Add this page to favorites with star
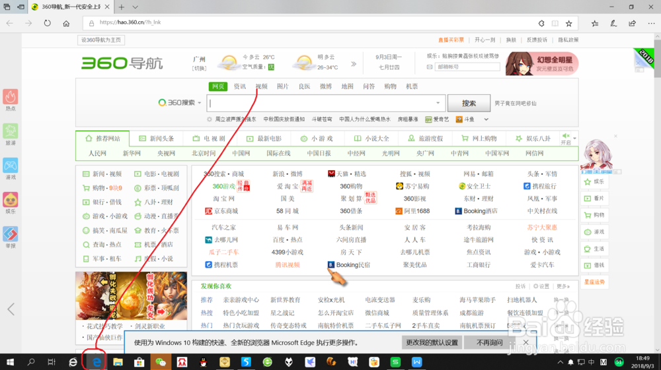This screenshot has width=661, height=370. tap(568, 23)
